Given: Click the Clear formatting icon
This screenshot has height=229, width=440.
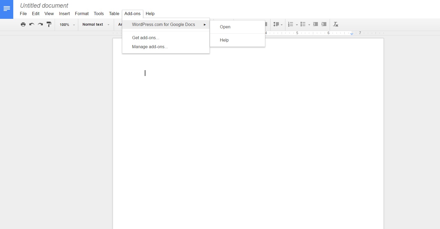Looking at the screenshot, I should tap(336, 24).
